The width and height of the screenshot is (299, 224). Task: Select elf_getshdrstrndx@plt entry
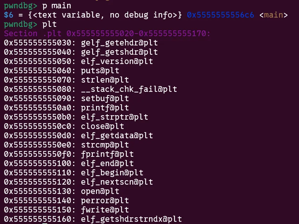131,220
